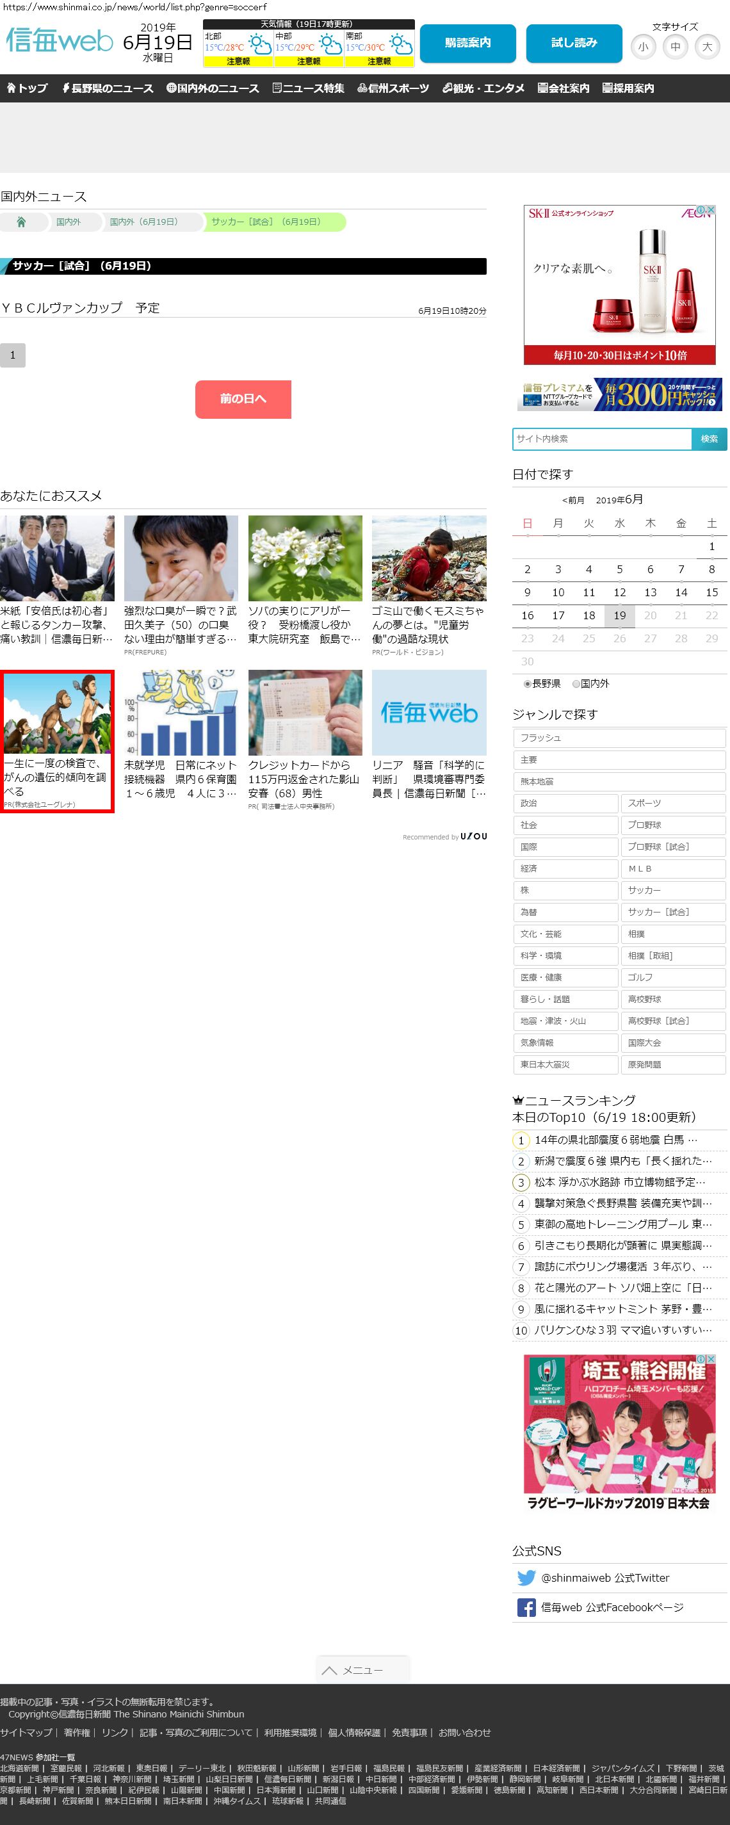
Task: Click the 試し読み button
Action: point(574,43)
